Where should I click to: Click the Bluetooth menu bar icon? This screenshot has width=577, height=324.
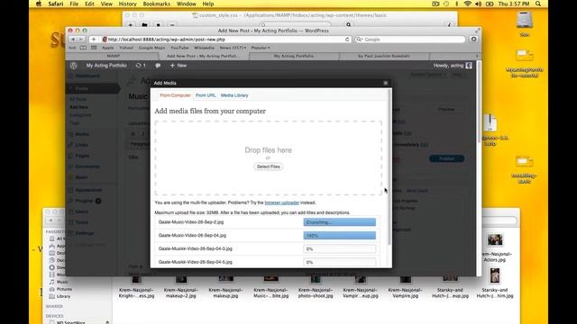tap(457, 4)
